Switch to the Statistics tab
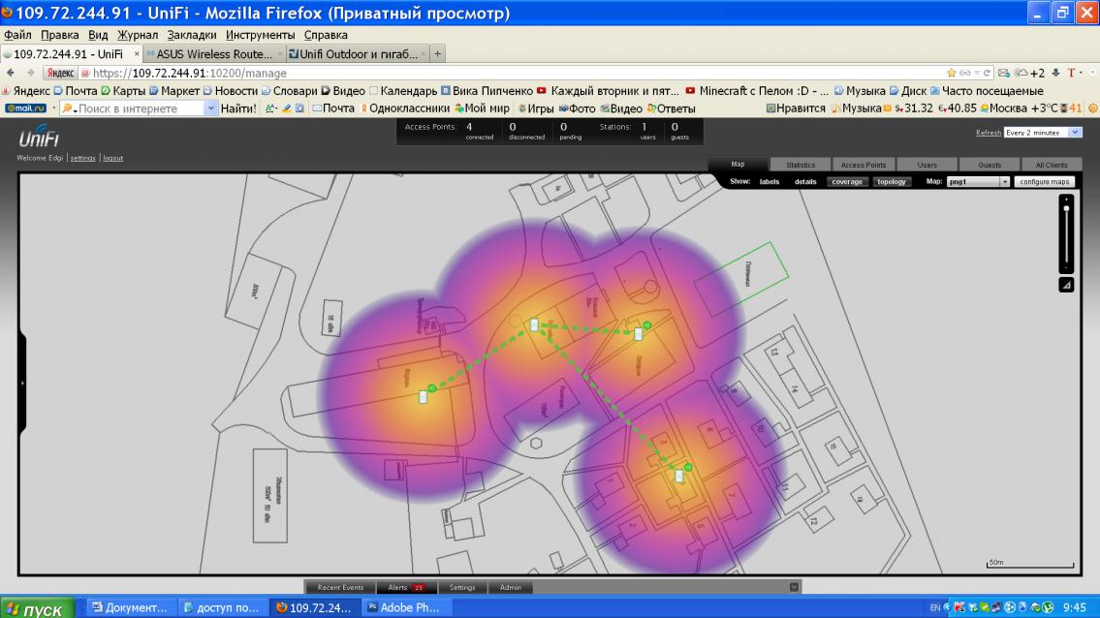The width and height of the screenshot is (1100, 618). 801,165
